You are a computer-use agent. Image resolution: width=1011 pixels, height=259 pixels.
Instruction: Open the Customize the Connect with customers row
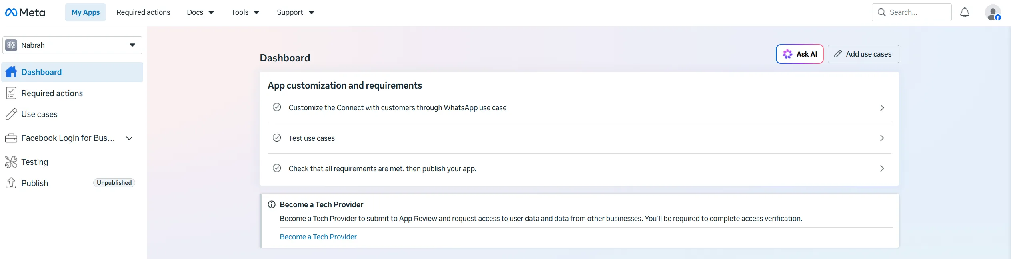579,108
